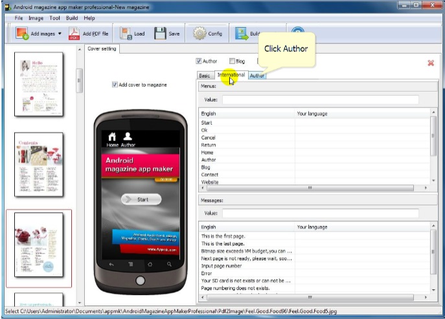Select the 'Contact' row in Menus list
The width and height of the screenshot is (445, 319).
click(314, 175)
